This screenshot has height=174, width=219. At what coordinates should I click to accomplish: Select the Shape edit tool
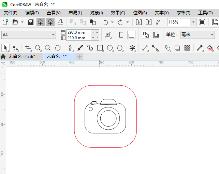[x=15, y=48]
